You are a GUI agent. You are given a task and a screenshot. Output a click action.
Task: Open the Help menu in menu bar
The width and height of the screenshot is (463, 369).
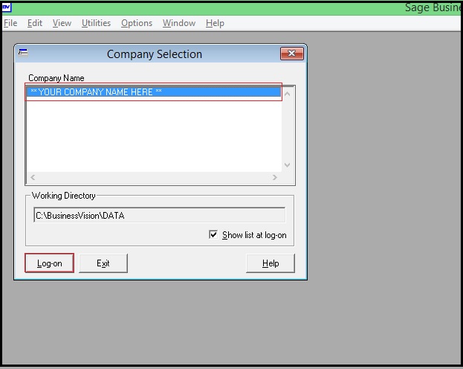click(215, 23)
